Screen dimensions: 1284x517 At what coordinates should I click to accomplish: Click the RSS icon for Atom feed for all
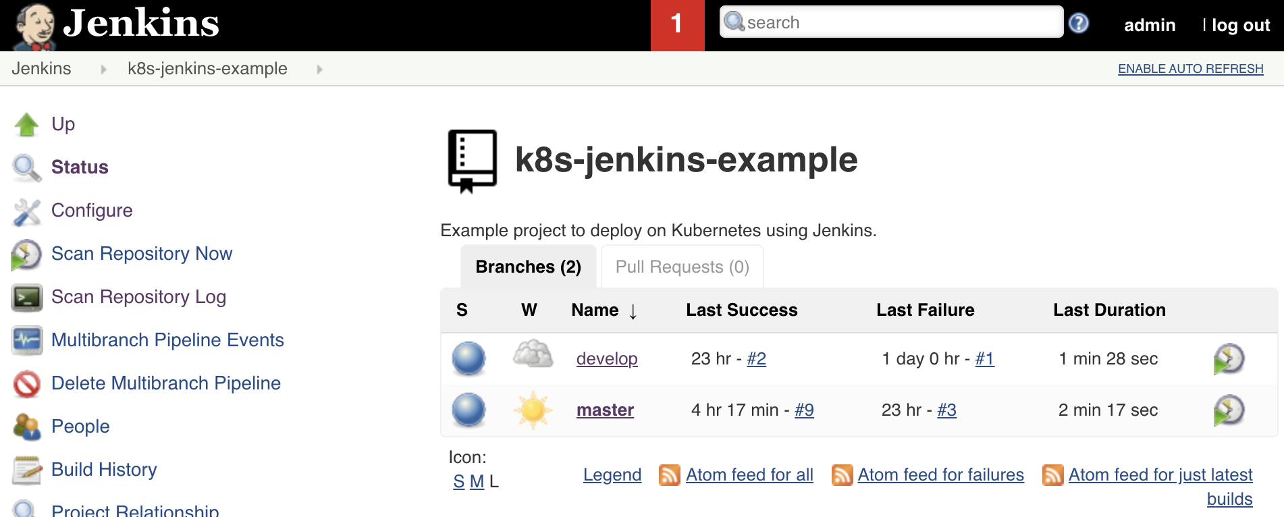pos(669,475)
